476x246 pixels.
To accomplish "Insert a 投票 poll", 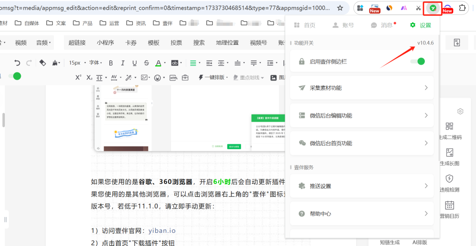I will (176, 43).
